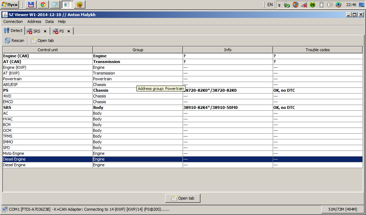Close the SRS tab
Image resolution: width=366 pixels, height=215 pixels.
pos(45,31)
